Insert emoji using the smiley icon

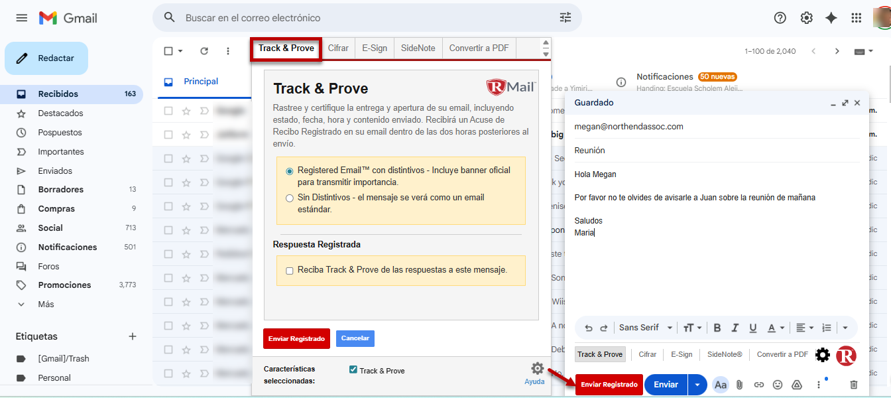coord(778,385)
